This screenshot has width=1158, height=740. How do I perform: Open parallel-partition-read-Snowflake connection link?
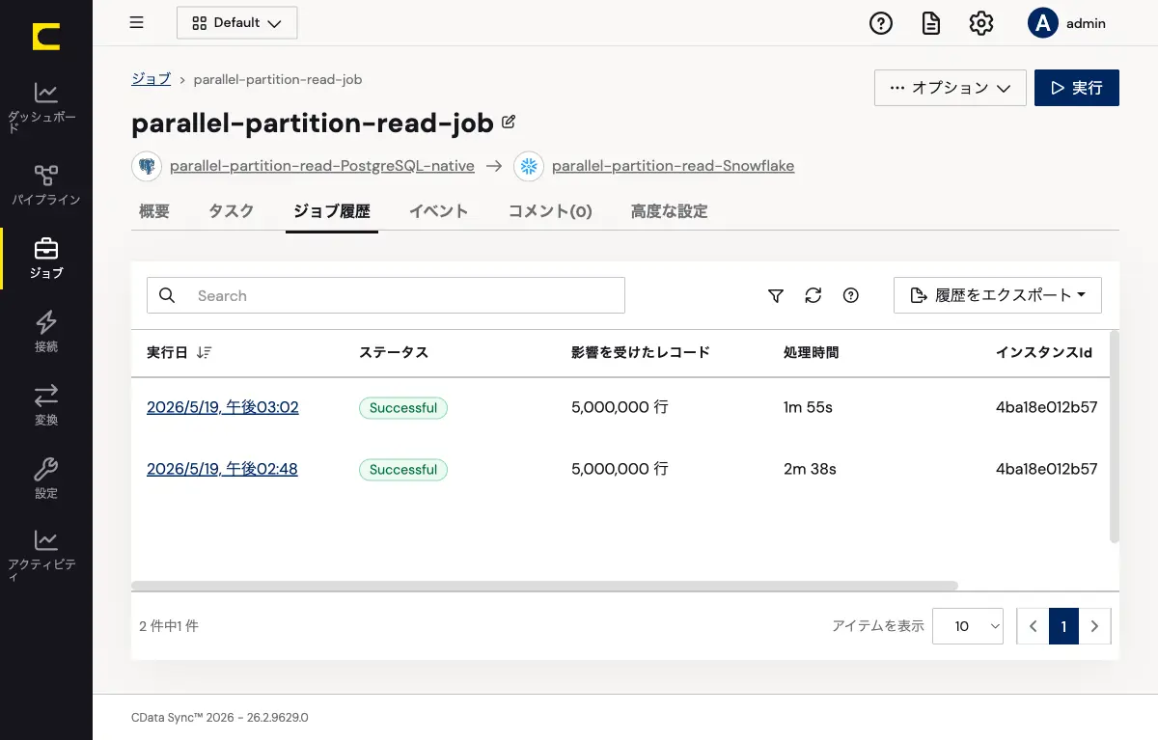click(x=674, y=166)
